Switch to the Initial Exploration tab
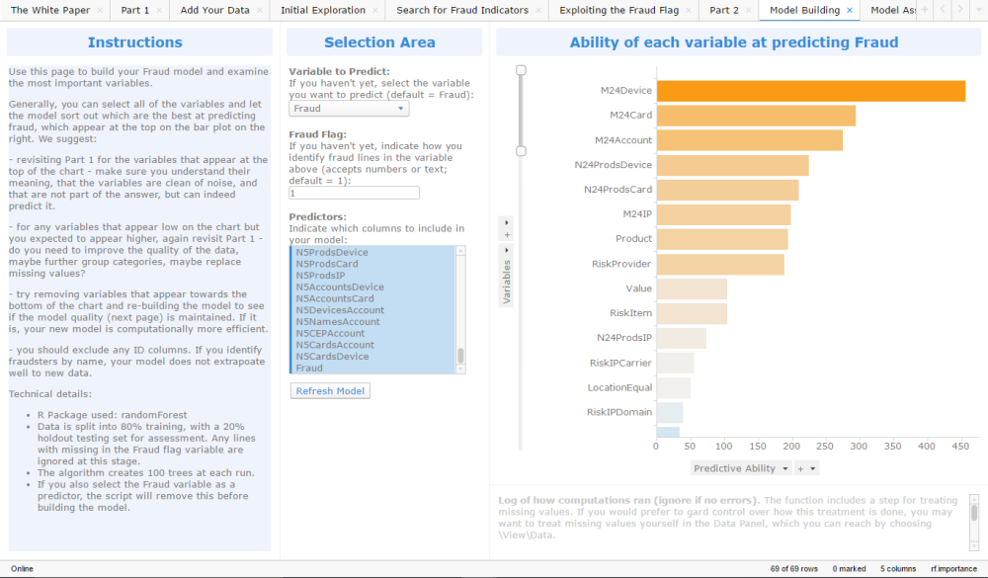This screenshot has height=578, width=988. 323,10
